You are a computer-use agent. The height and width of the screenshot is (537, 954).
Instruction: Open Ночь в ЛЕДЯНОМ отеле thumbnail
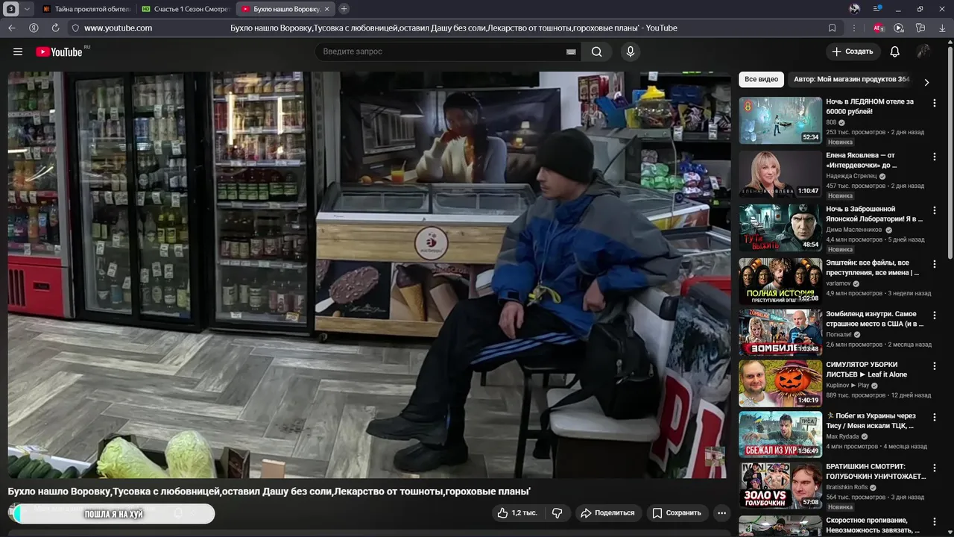coord(780,120)
